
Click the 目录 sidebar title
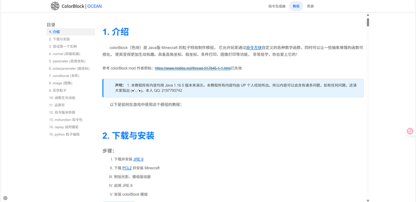tap(51, 24)
